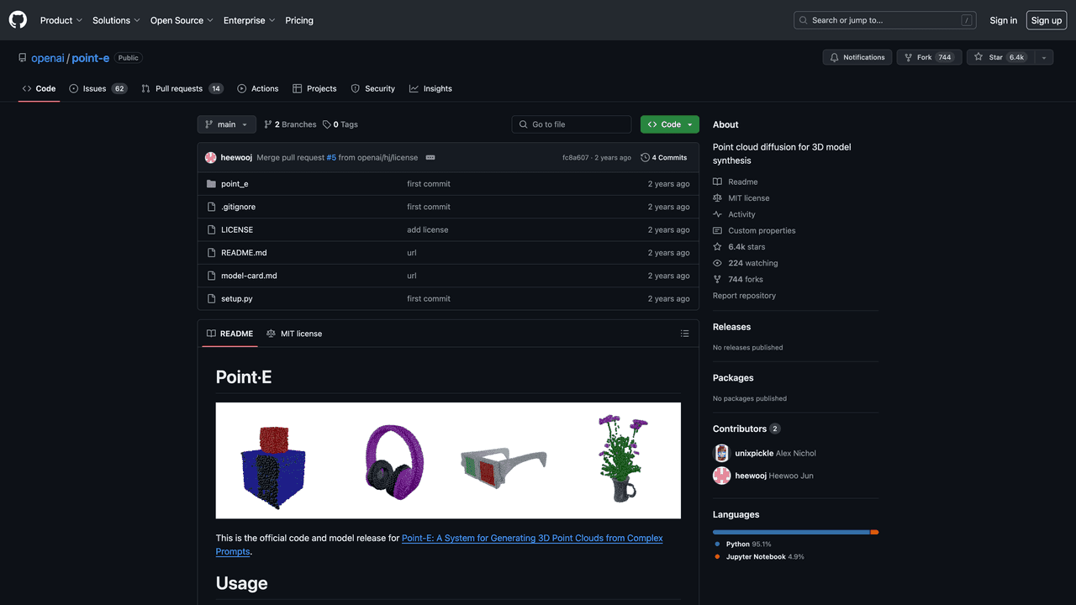Switch to the Issues tab
1076x605 pixels.
pos(98,88)
